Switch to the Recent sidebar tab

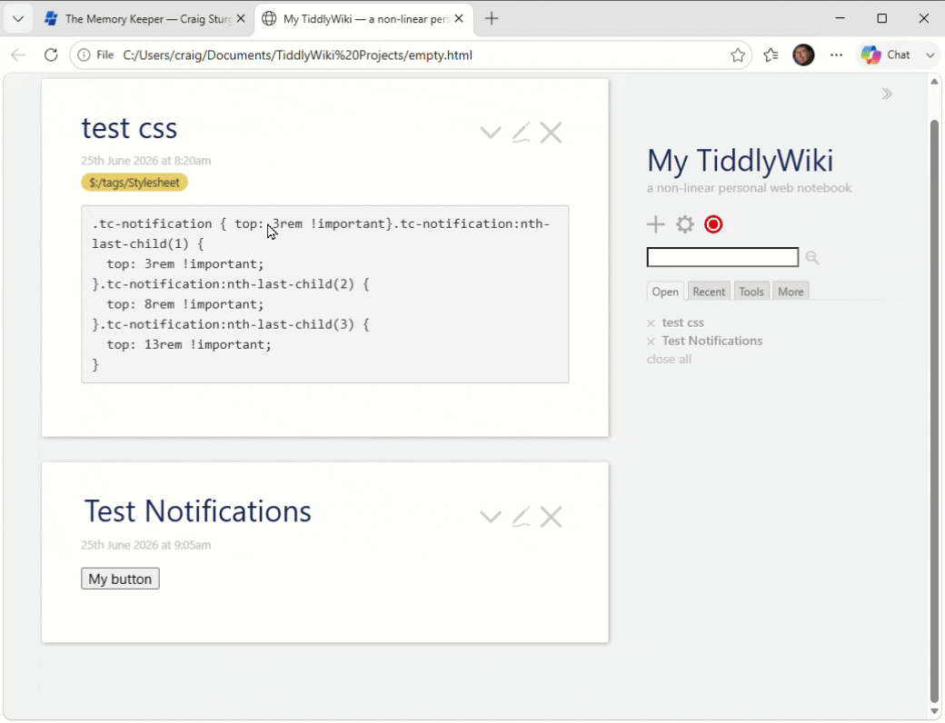tap(709, 292)
